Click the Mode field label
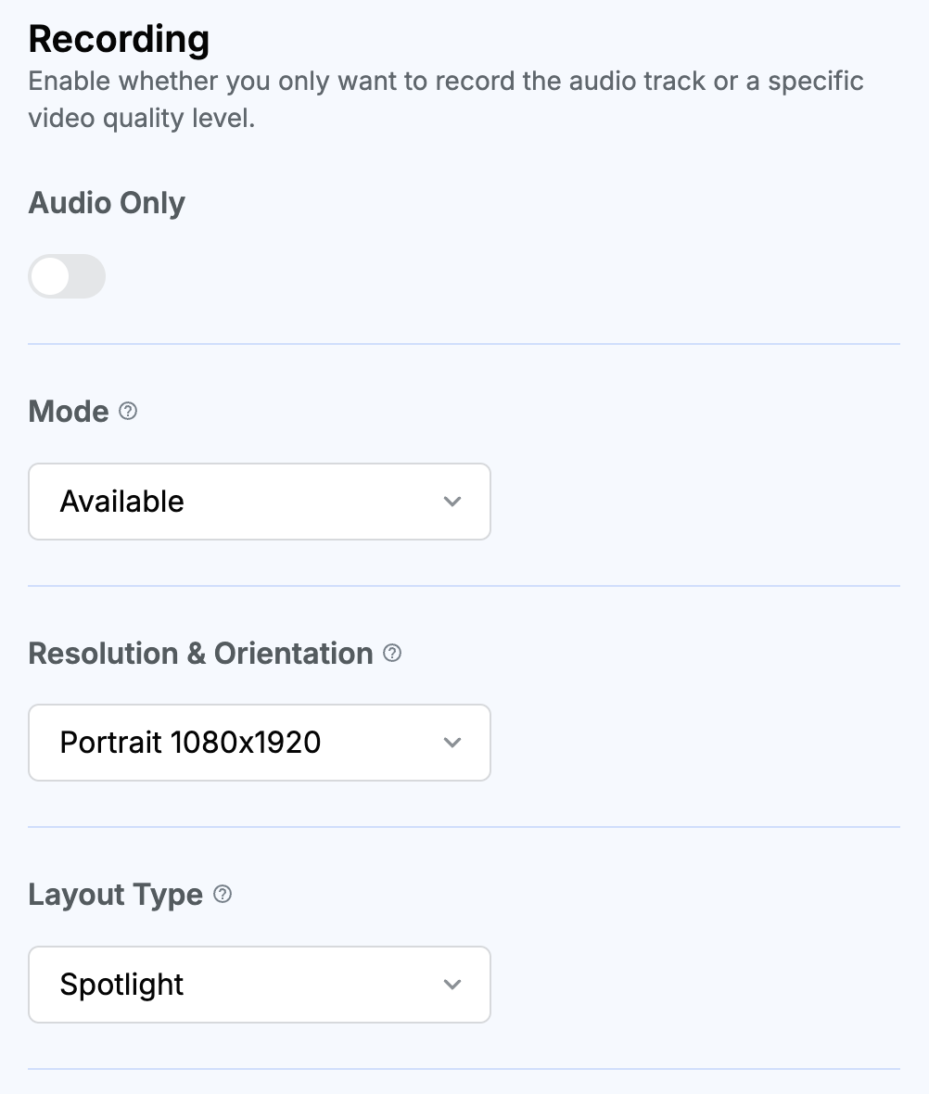This screenshot has width=929, height=1094. [x=69, y=411]
